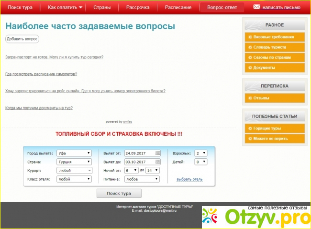Open the "Класс отеля" dropdown
The width and height of the screenshot is (311, 229).
[74, 179]
